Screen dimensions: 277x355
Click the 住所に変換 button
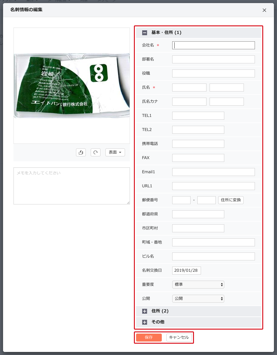pyautogui.click(x=231, y=200)
